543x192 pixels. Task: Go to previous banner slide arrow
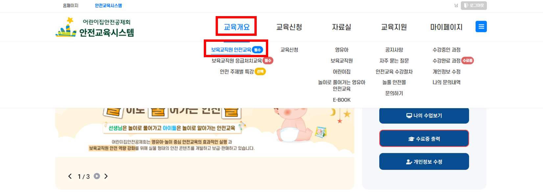click(70, 176)
